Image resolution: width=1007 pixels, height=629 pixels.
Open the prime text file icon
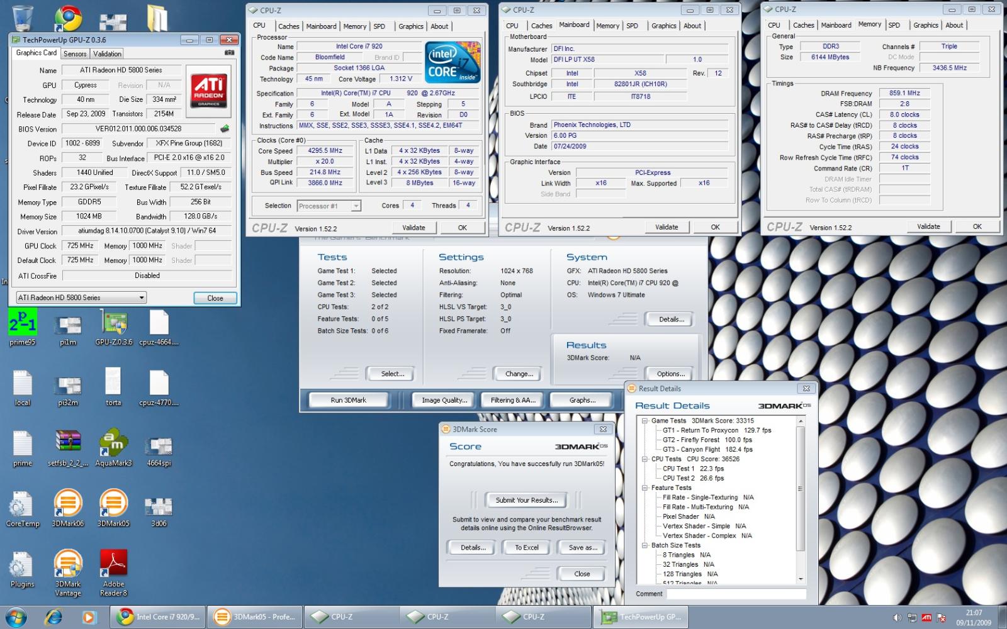[x=23, y=448]
